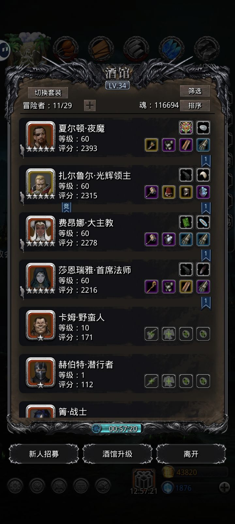The height and width of the screenshot is (524, 235).
Task: Tap the 00:57:20 timer bar
Action: (x=117, y=428)
